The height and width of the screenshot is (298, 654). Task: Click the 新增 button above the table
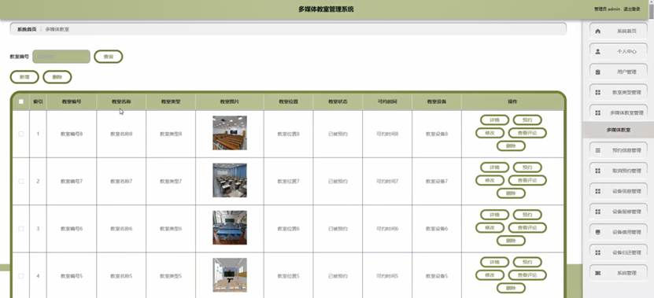click(24, 77)
